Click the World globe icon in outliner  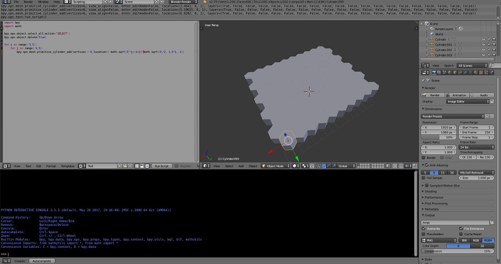(432, 34)
